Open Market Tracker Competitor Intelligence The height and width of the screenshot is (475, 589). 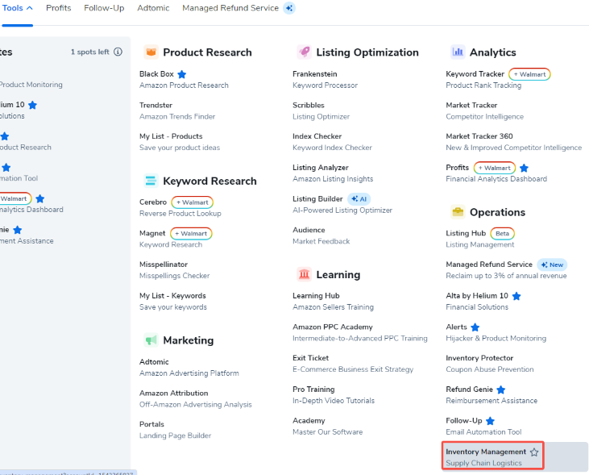click(484, 110)
